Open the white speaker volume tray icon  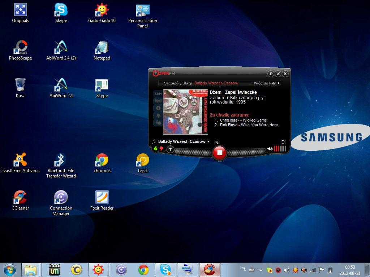coord(287,270)
